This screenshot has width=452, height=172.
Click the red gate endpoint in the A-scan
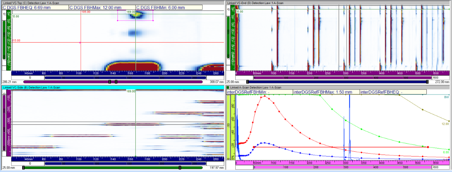coord(428,147)
